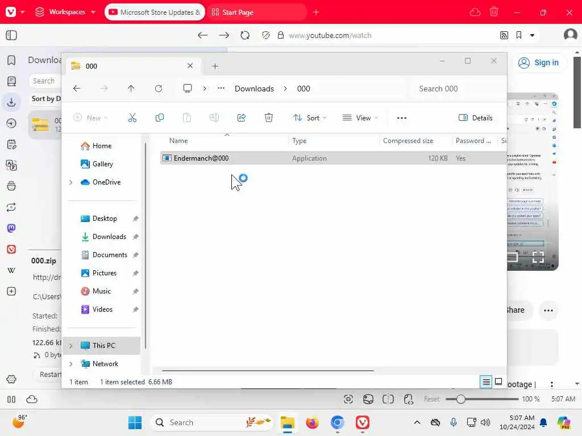Open the Translate panel icon

pyautogui.click(x=11, y=165)
